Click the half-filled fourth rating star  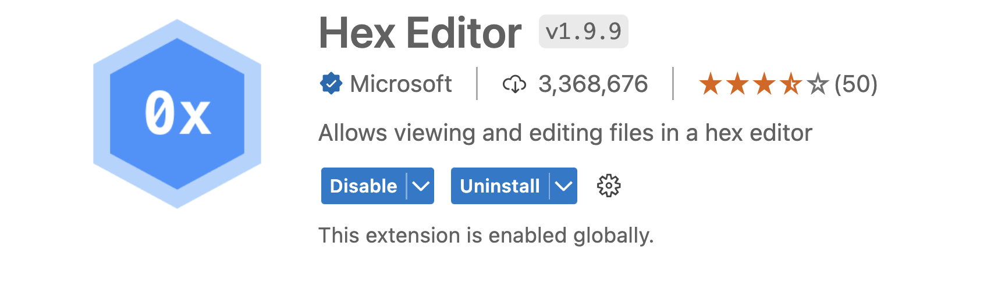click(791, 84)
